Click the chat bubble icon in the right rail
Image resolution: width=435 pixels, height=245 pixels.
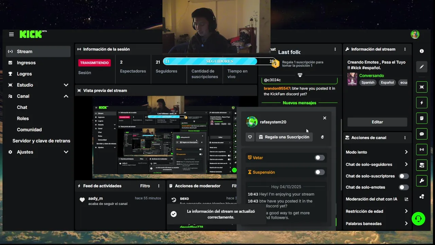[422, 134]
